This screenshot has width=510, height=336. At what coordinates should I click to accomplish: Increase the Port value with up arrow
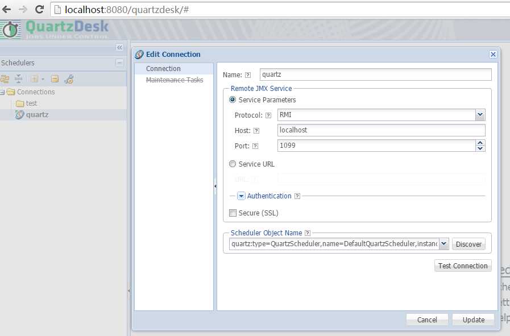tap(480, 143)
